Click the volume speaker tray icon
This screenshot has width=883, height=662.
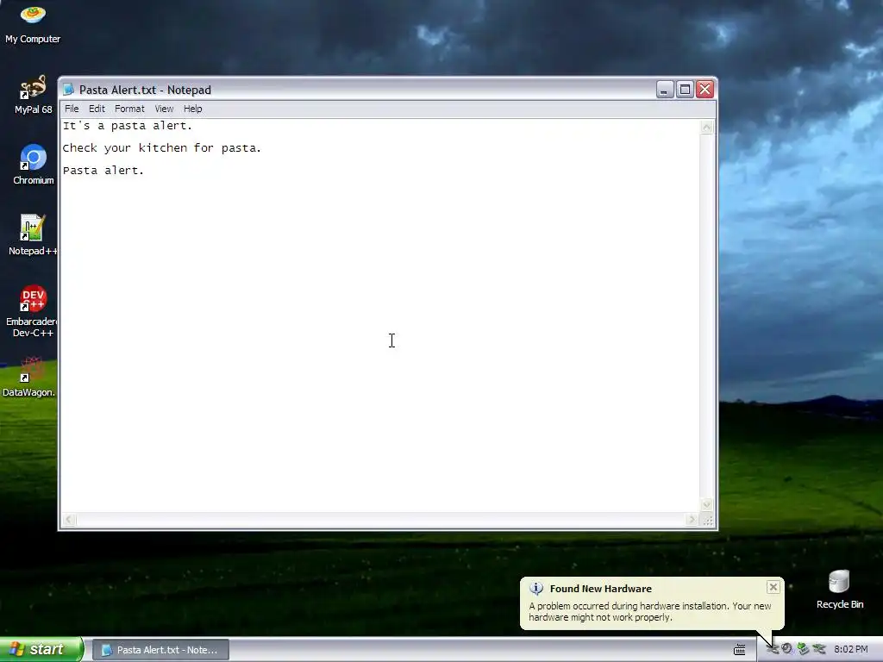(x=786, y=649)
